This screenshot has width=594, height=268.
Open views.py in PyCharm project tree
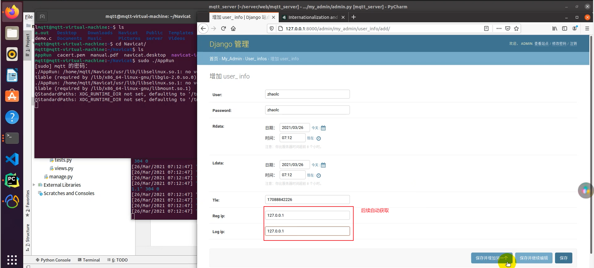(x=62, y=168)
